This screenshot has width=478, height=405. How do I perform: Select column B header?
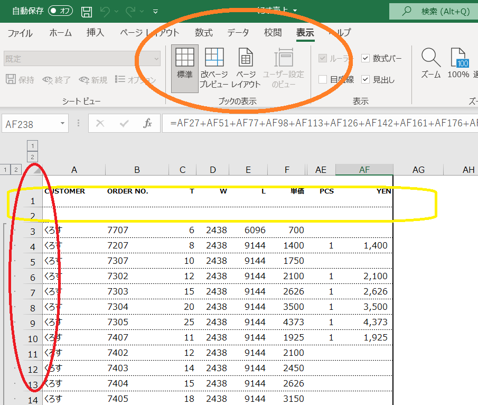(137, 170)
